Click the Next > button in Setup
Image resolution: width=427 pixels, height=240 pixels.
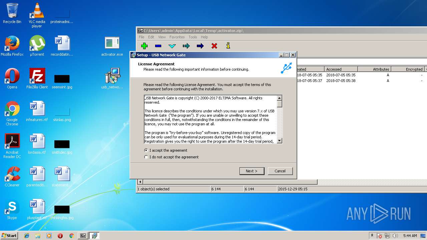point(252,171)
